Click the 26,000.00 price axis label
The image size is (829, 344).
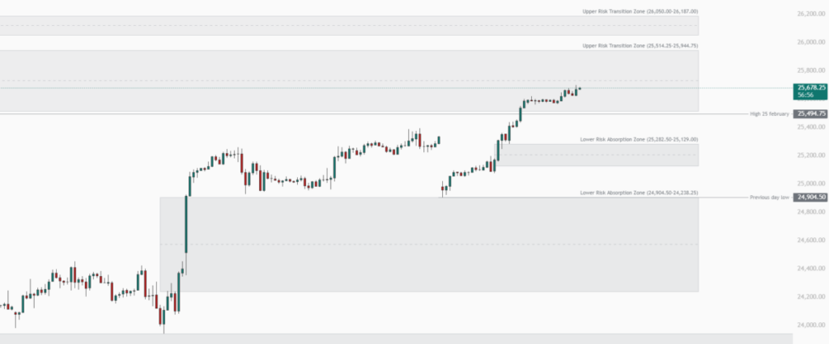pyautogui.click(x=810, y=42)
